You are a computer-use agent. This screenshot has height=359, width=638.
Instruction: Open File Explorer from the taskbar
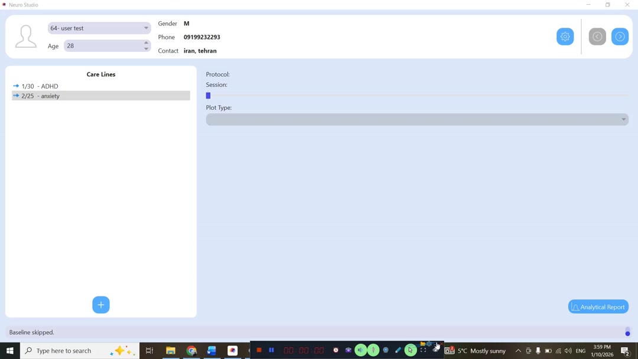point(171,351)
